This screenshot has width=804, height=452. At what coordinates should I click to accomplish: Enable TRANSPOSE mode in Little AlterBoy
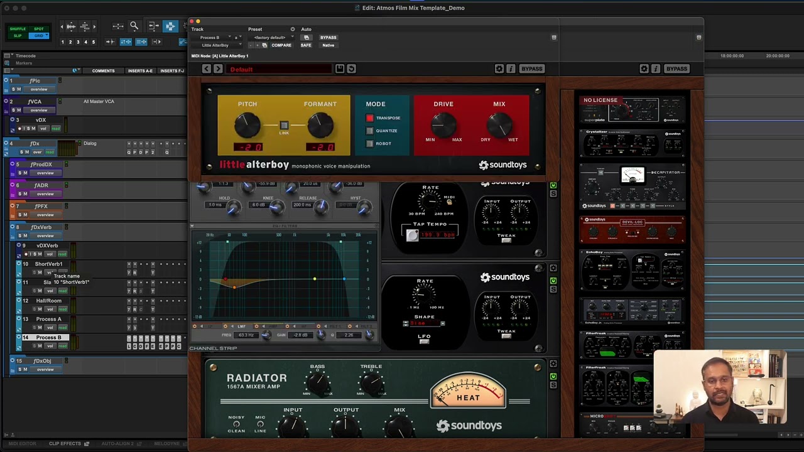tap(370, 118)
